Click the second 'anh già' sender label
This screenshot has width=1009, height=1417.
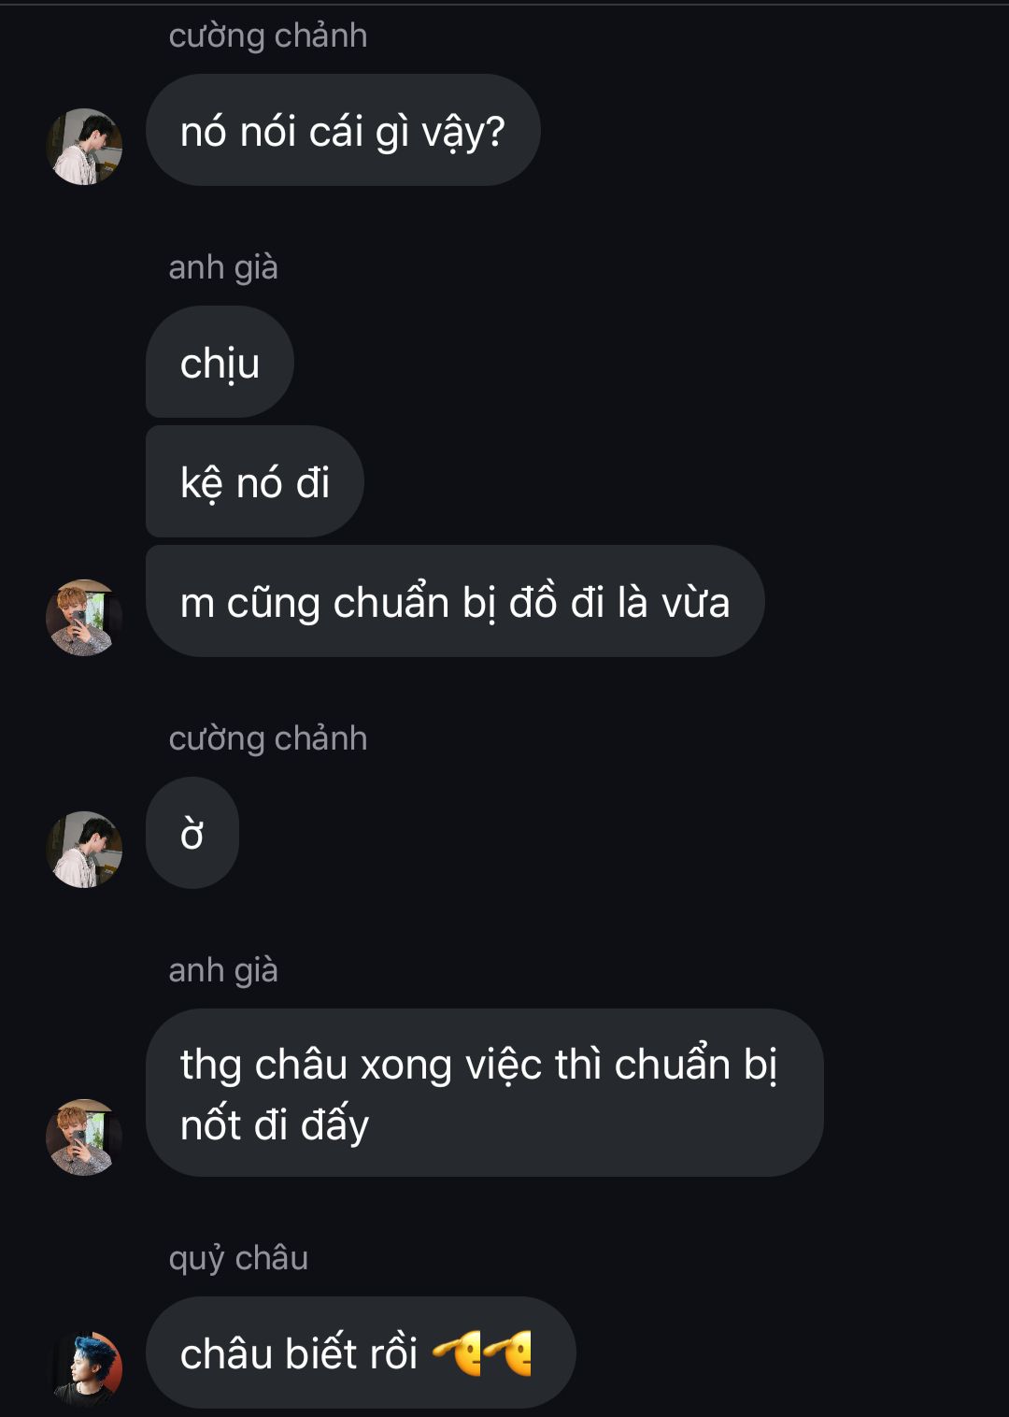tap(223, 970)
